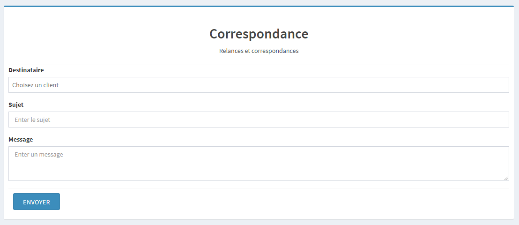Click the divider line above the ENVOYER button

259,188
